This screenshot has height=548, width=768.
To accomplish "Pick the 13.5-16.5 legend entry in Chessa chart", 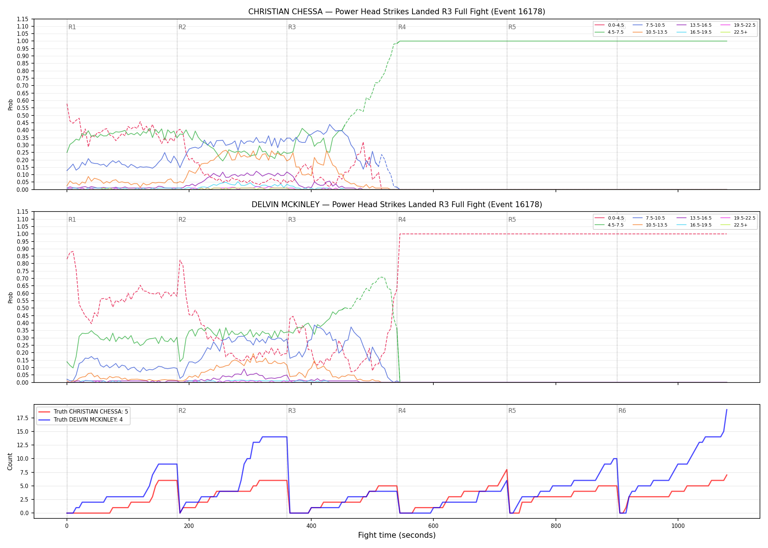I will [694, 25].
